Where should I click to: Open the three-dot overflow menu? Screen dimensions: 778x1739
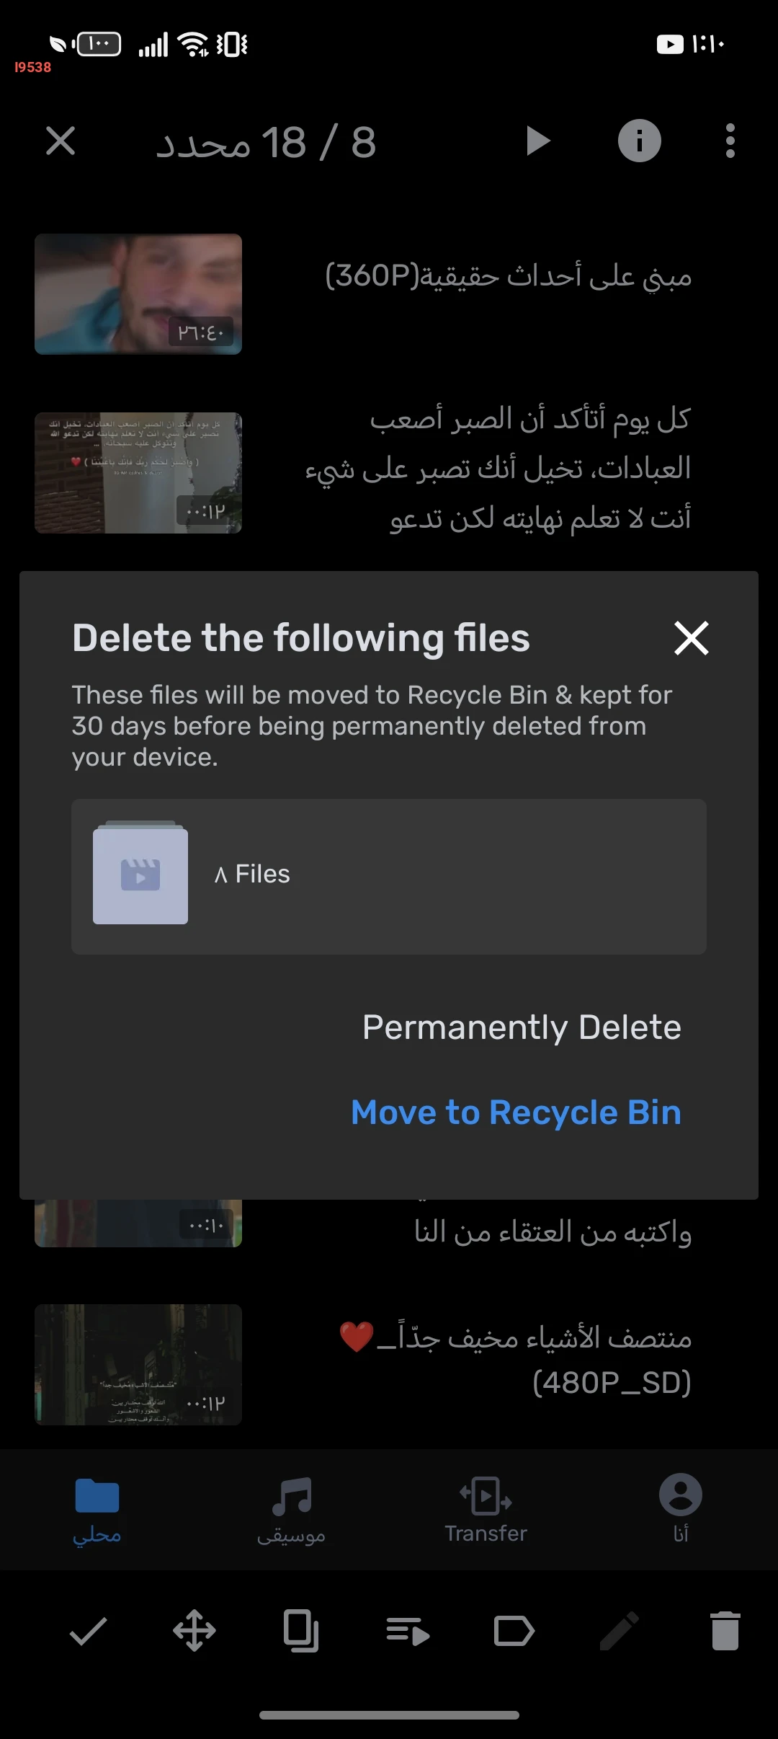pos(730,141)
